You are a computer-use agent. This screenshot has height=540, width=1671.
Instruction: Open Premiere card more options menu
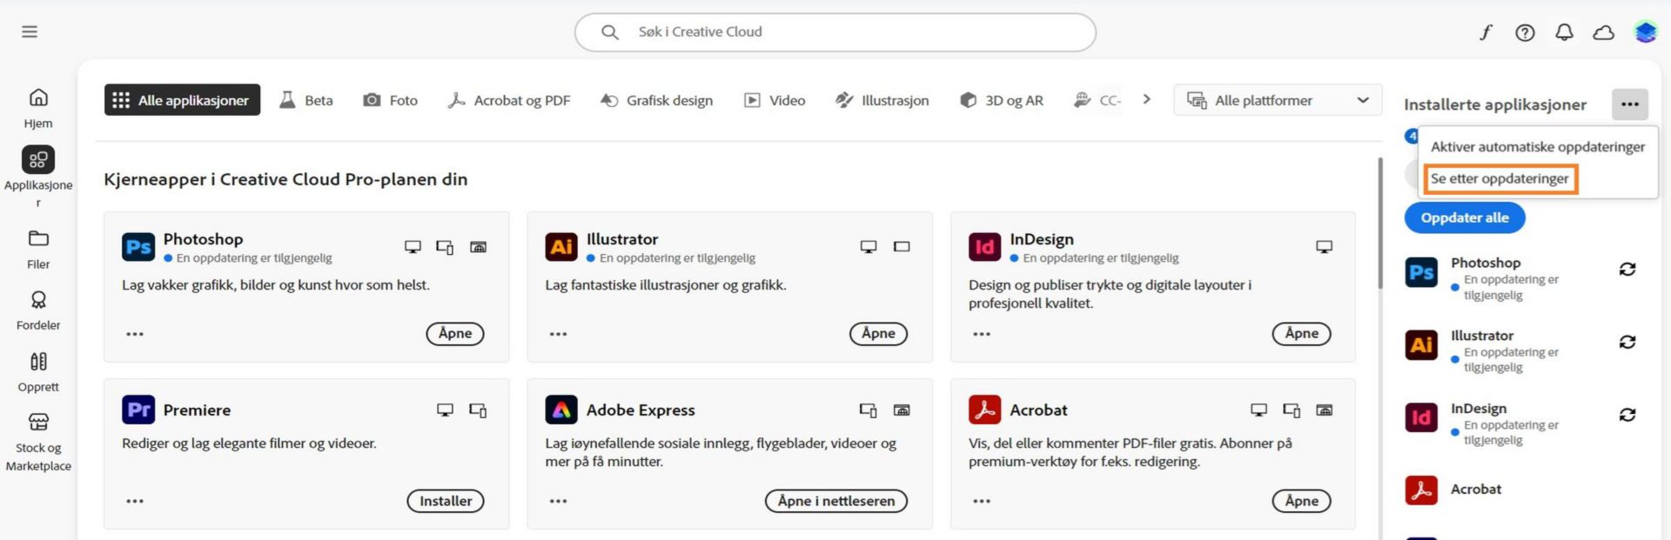coord(135,501)
